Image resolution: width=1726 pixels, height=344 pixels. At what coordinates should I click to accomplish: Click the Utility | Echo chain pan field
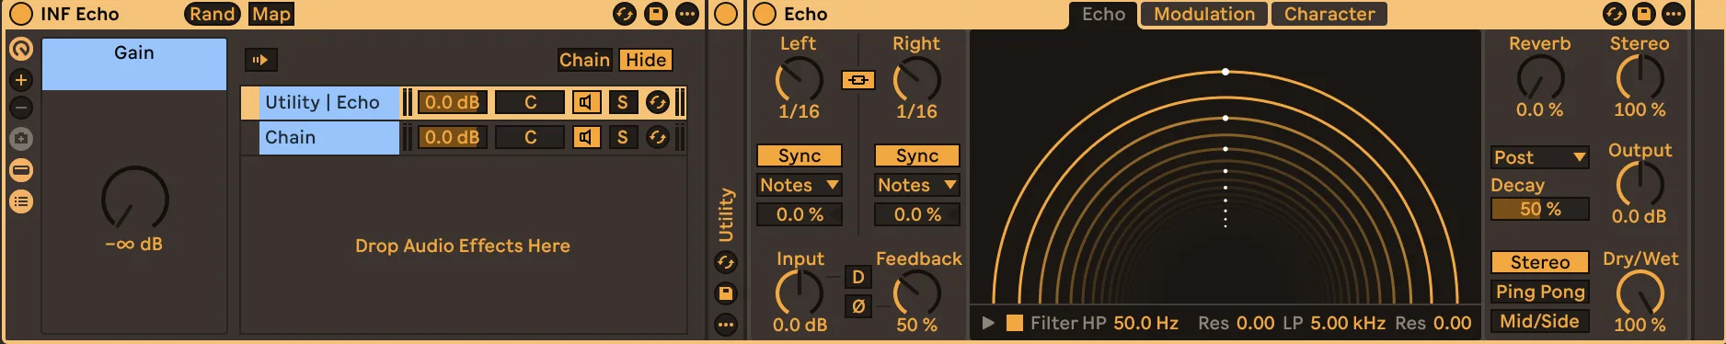tap(530, 102)
